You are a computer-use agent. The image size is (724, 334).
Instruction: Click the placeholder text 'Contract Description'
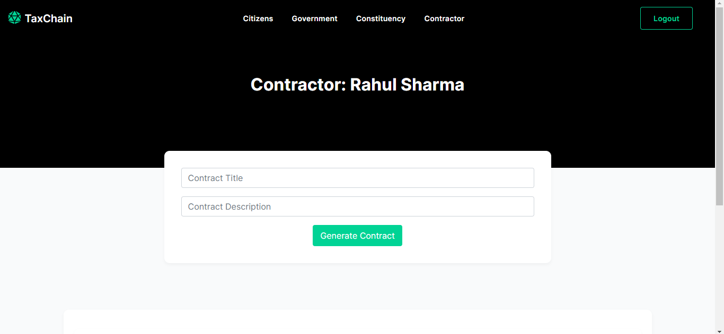pyautogui.click(x=229, y=206)
